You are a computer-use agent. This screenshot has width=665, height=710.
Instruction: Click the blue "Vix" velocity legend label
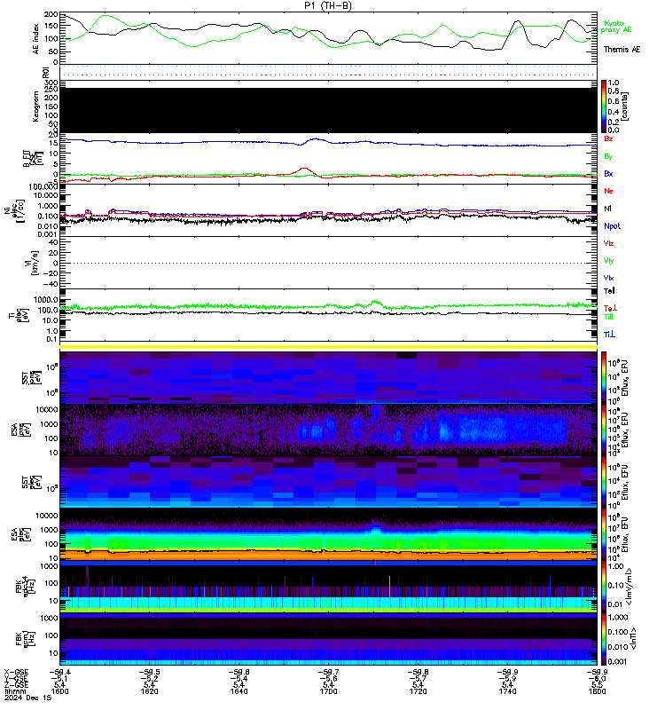tap(608, 278)
